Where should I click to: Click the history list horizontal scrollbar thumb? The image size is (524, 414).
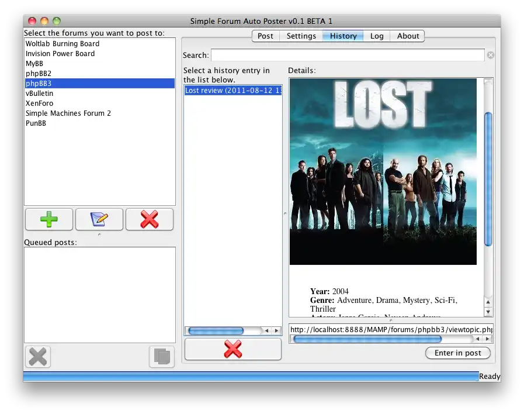tap(216, 331)
